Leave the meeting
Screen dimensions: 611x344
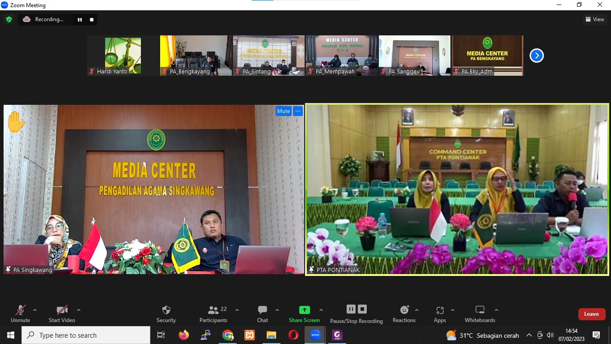click(x=591, y=314)
